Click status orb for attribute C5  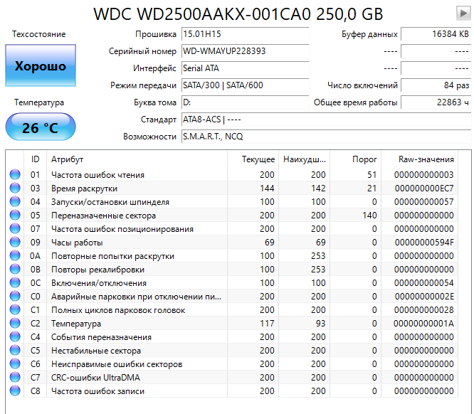pyautogui.click(x=15, y=350)
